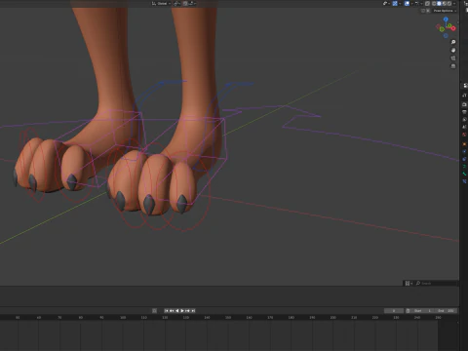Viewport: 468px width, 351px height.
Task: Click the current frame number field
Action: point(394,311)
